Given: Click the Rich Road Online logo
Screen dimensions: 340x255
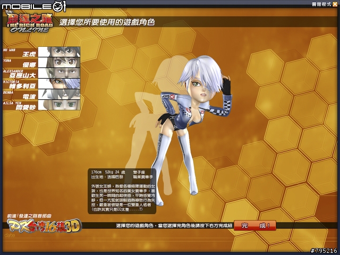Looking at the screenshot, I should pos(30,22).
